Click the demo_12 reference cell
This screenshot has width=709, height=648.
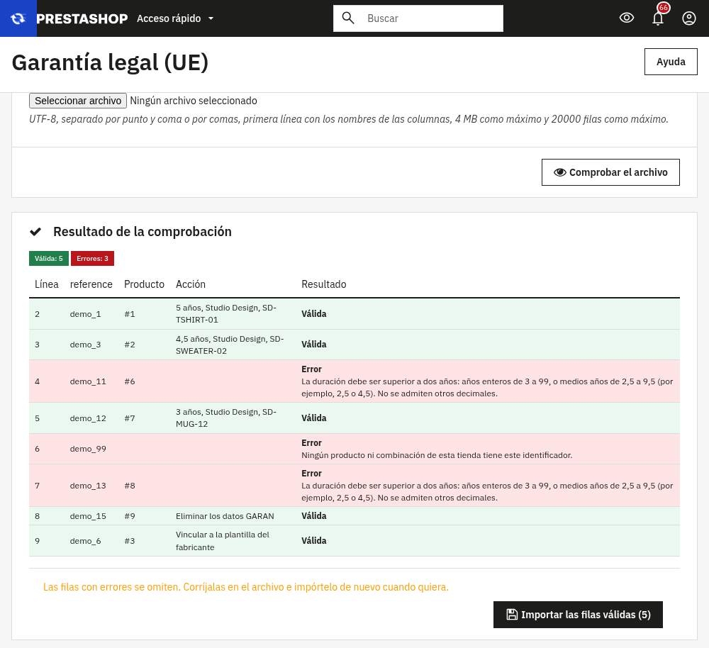[88, 418]
